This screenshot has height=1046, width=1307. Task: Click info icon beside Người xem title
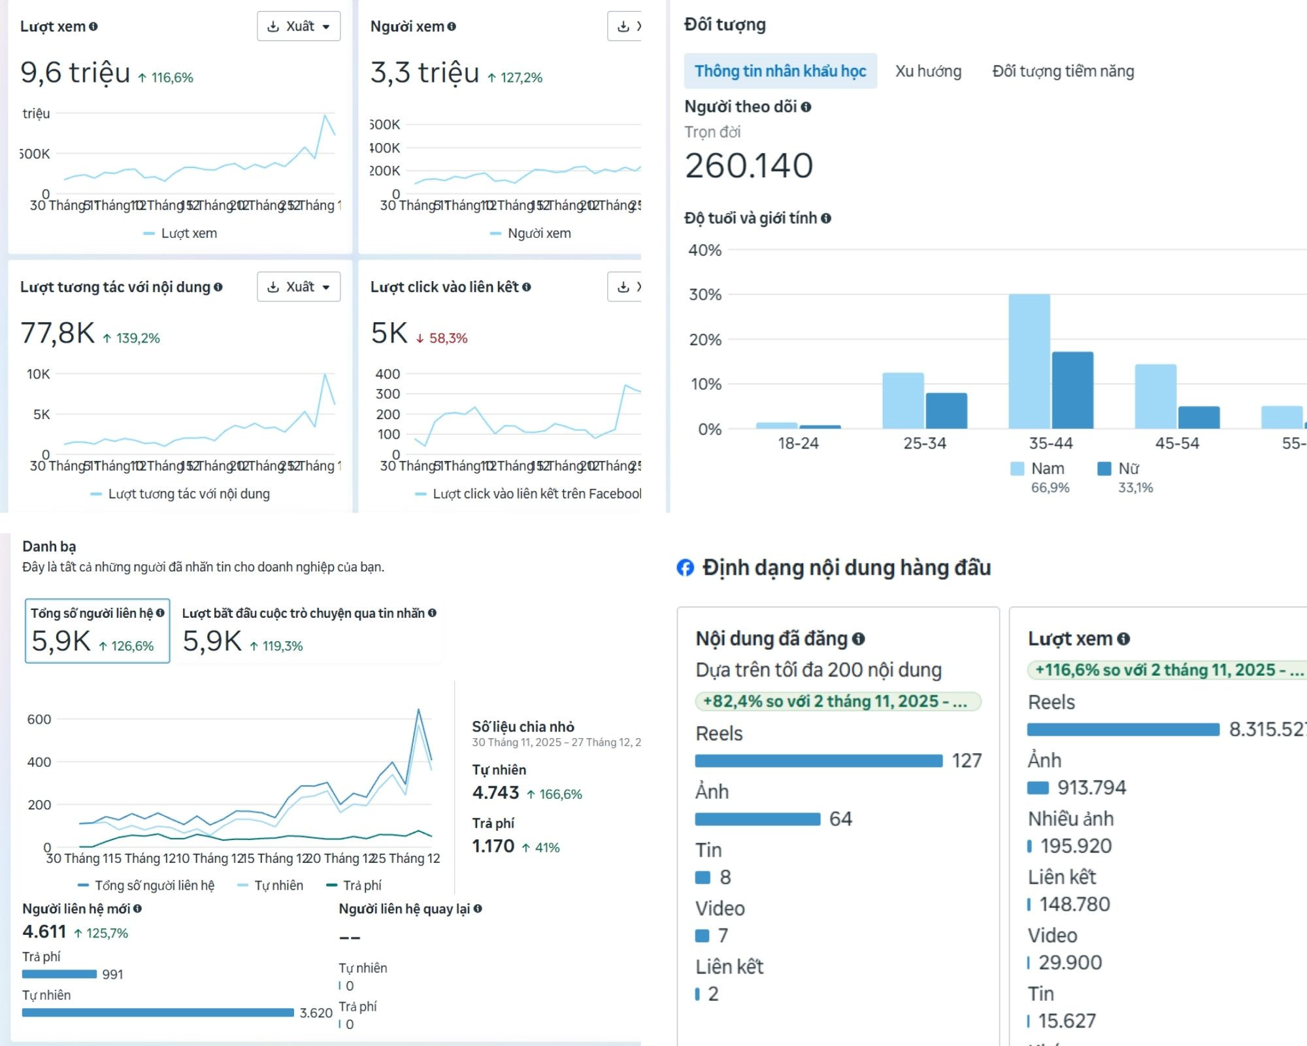[x=452, y=27]
